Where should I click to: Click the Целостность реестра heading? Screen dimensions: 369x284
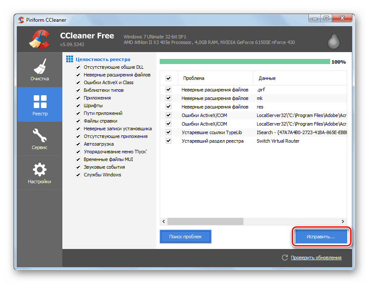(x=103, y=59)
